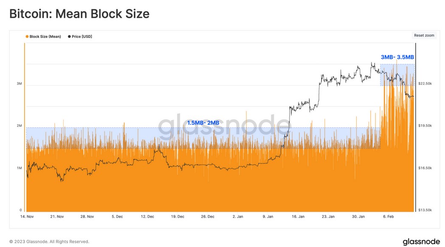Image resolution: width=445 pixels, height=247 pixels.
Task: Click the $22.50k price axis label
Action: [x=425, y=84]
